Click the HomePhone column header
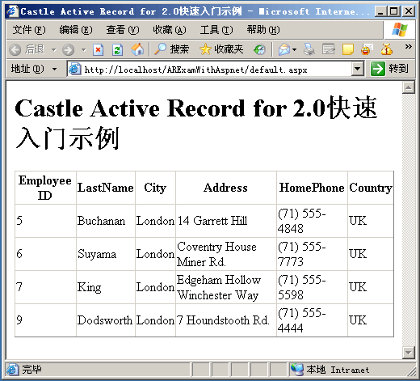This screenshot has height=381, width=420. 312,188
